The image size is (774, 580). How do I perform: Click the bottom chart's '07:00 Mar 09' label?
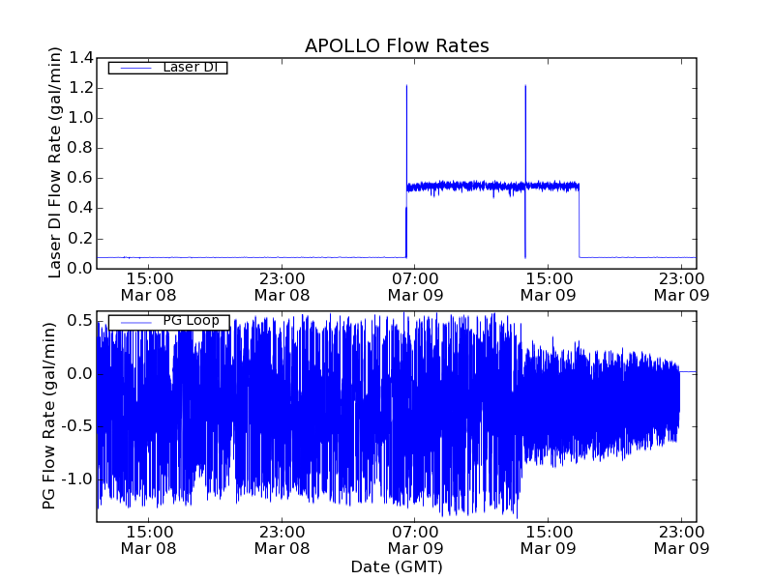click(x=415, y=540)
